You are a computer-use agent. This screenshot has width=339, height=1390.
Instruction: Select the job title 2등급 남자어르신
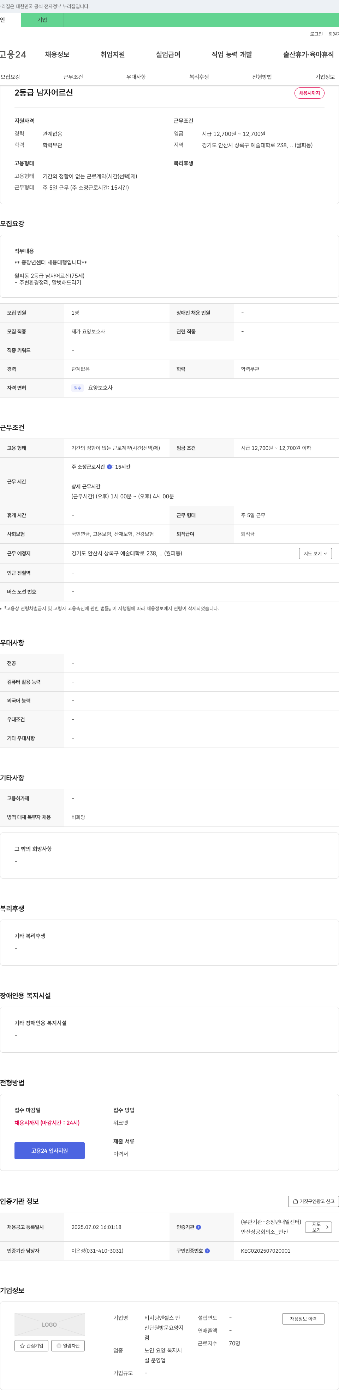(43, 93)
